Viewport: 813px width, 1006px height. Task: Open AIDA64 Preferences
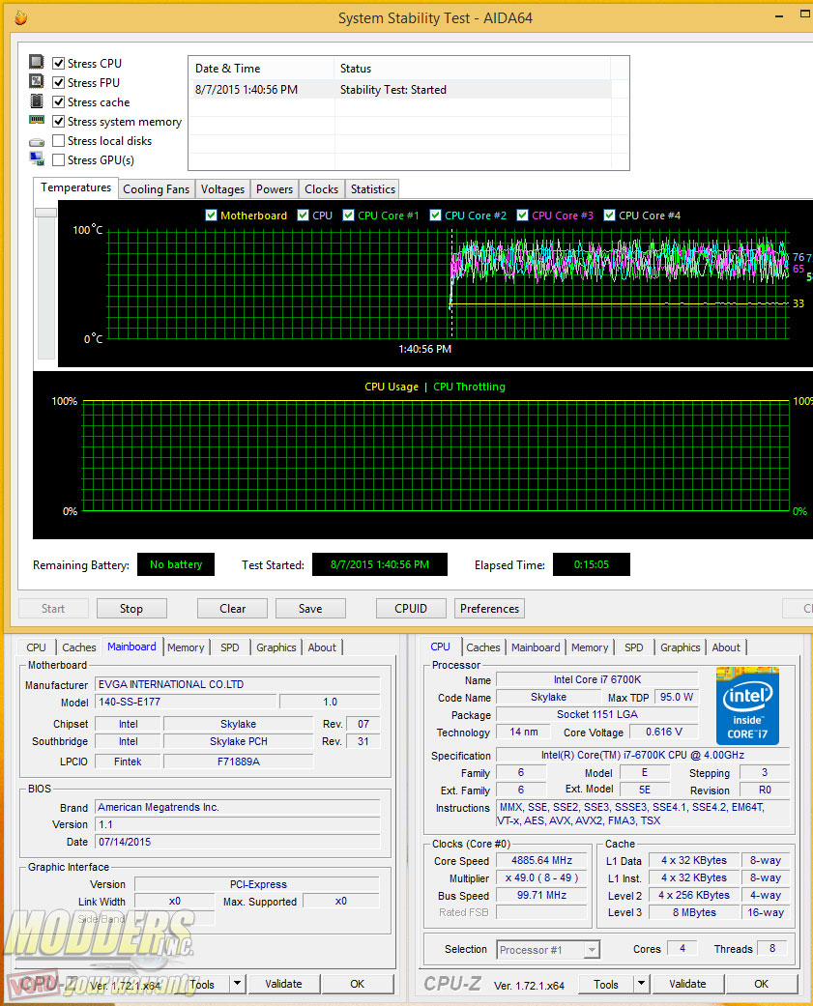(489, 608)
